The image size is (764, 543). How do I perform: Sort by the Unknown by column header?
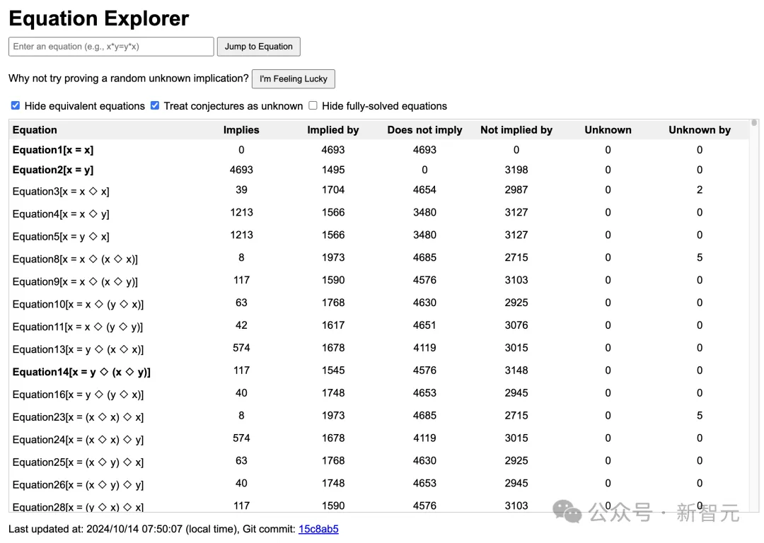tap(699, 130)
